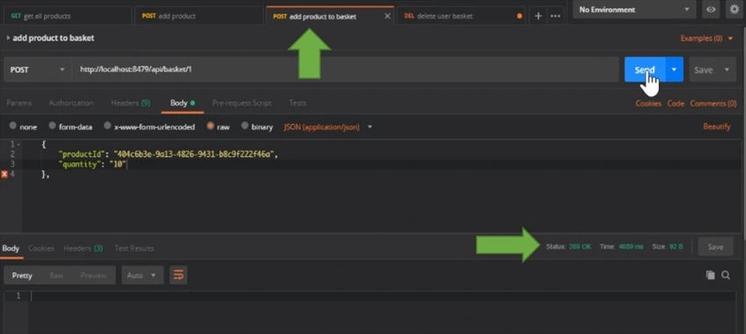
Task: Open the Code link
Action: (676, 103)
